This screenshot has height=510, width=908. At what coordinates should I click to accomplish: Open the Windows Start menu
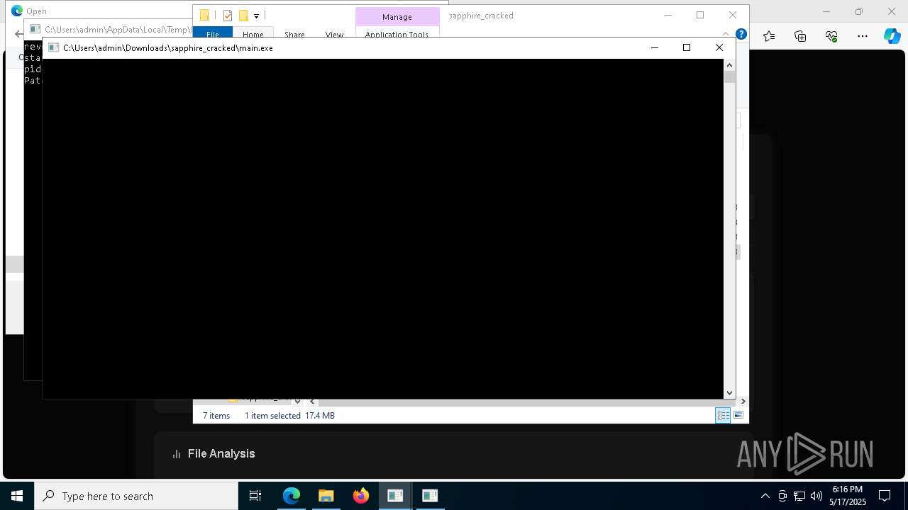coord(17,496)
